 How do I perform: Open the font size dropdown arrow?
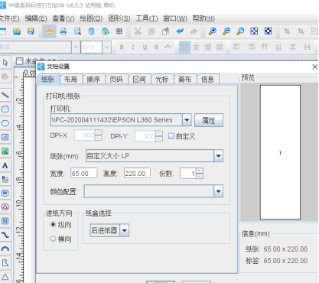pyautogui.click(x=107, y=47)
